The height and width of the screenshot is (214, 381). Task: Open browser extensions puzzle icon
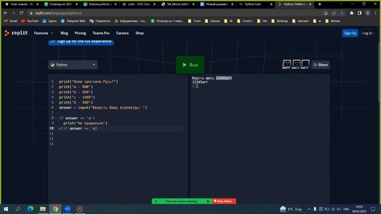(351, 13)
